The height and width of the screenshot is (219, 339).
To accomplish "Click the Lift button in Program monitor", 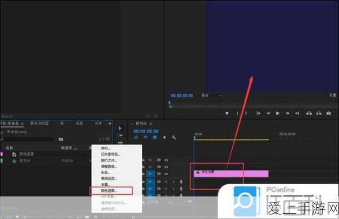I will [309, 113].
